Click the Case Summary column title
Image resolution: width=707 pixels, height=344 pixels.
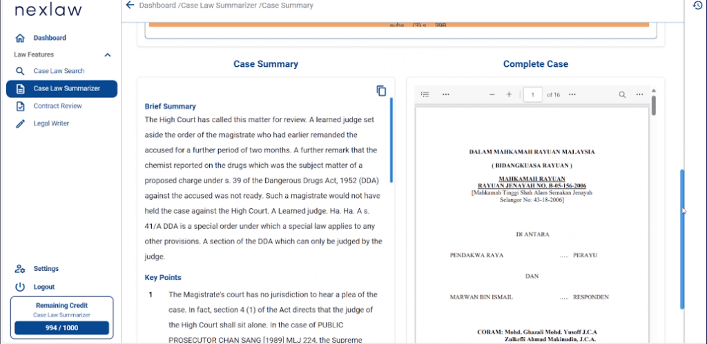(x=266, y=64)
